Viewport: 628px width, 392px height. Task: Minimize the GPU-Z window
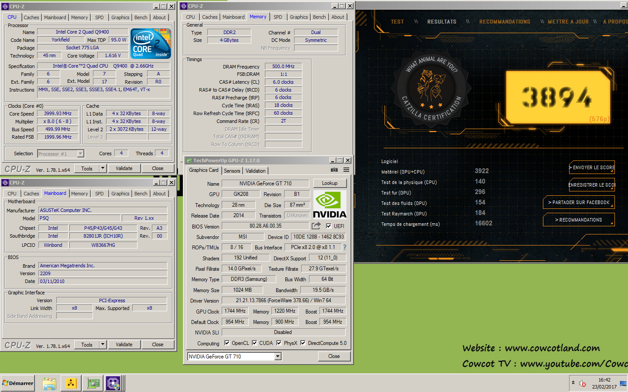[333, 160]
